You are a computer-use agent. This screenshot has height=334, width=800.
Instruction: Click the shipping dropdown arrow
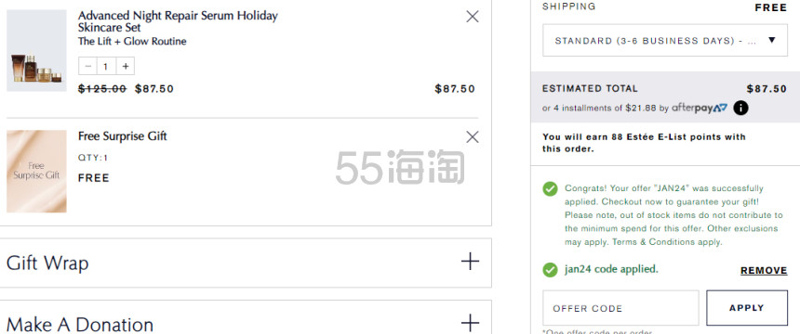[771, 40]
